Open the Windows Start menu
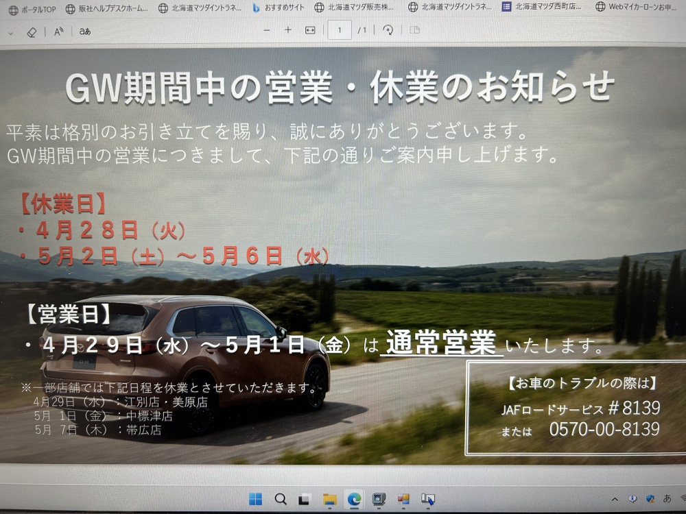This screenshot has height=514, width=686. (255, 498)
